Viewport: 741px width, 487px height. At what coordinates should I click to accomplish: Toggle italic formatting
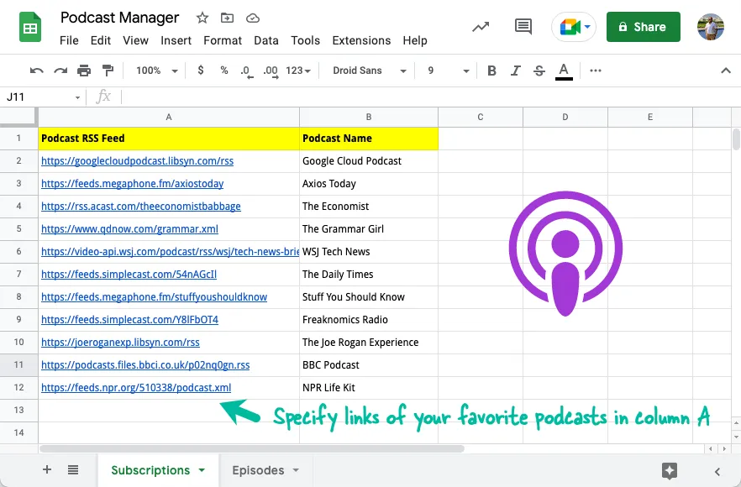tap(515, 71)
